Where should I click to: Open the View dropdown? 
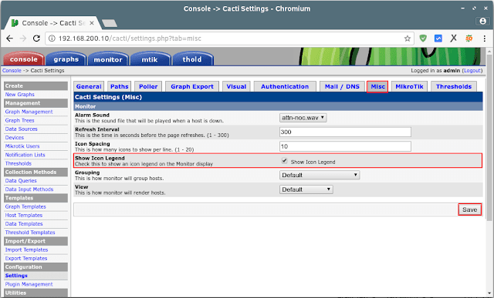[306, 189]
